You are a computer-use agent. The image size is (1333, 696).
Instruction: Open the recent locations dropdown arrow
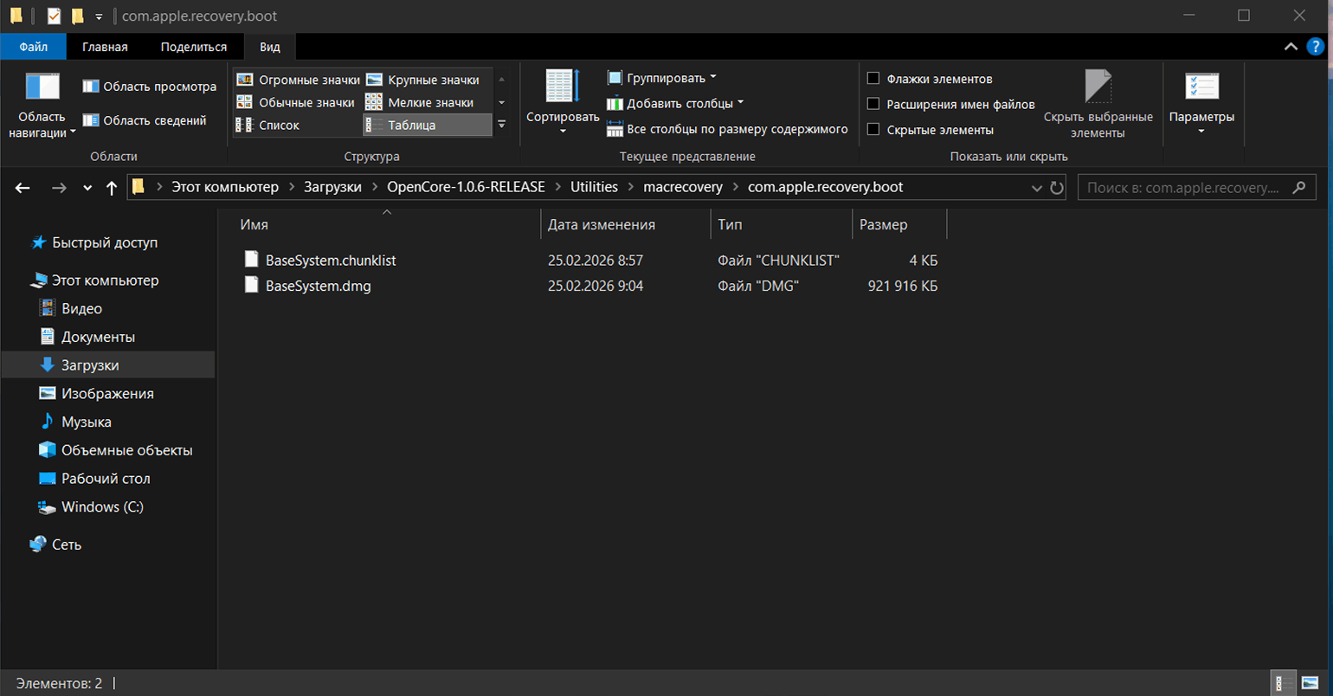(x=87, y=188)
